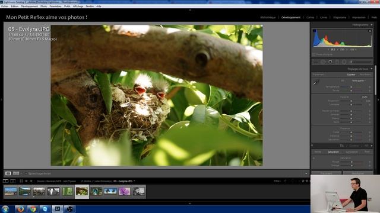Tick the Photo d'origine checkbox
Viewport: 380px width, 213px height.
(x=314, y=54)
